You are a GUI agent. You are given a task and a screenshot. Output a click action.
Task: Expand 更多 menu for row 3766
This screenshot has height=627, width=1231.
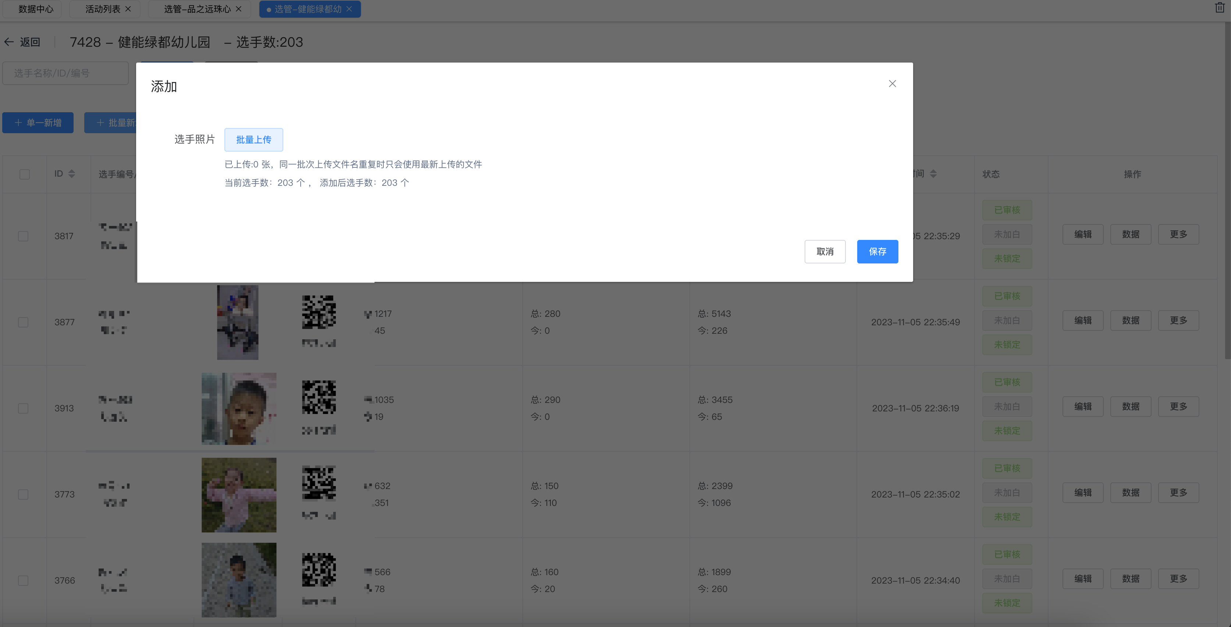coord(1178,578)
